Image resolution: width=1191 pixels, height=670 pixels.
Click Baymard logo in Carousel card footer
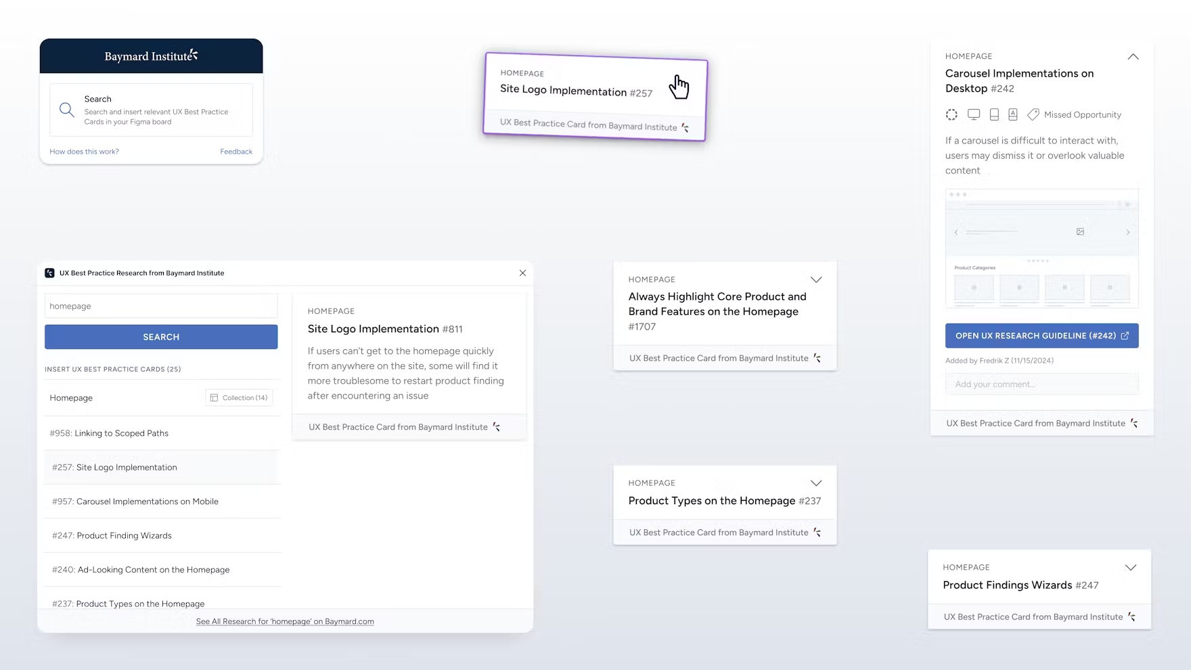1134,423
